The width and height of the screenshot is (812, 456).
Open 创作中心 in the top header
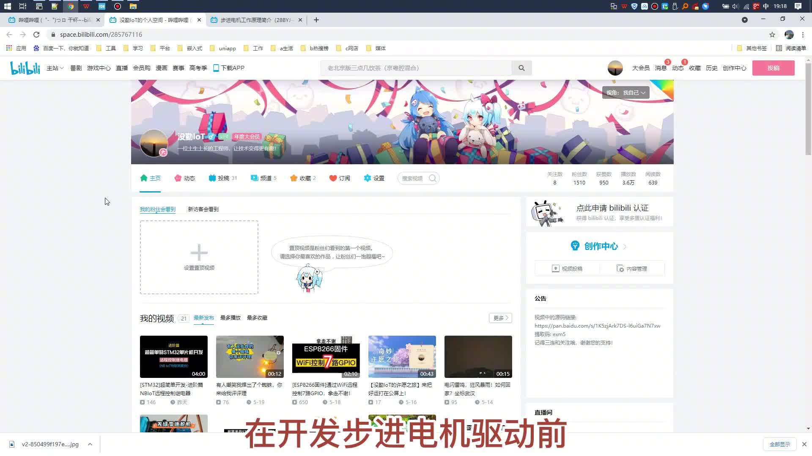tap(734, 68)
